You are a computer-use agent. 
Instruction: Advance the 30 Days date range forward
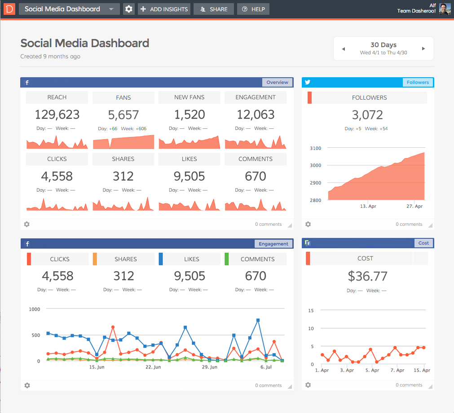423,48
